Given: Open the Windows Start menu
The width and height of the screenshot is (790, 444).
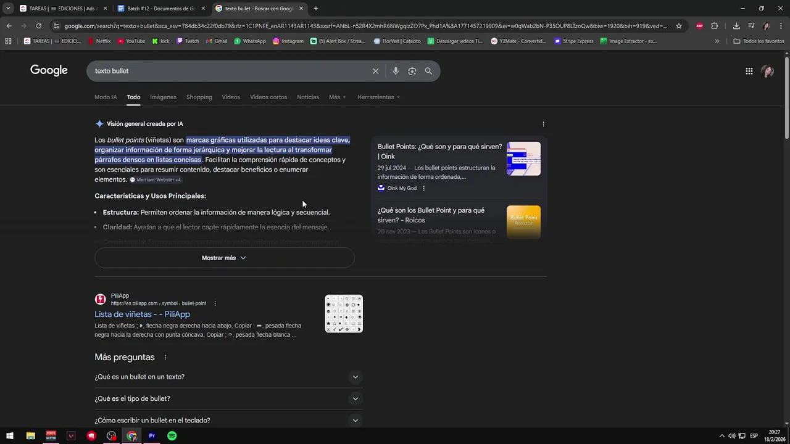Looking at the screenshot, I should (10, 436).
